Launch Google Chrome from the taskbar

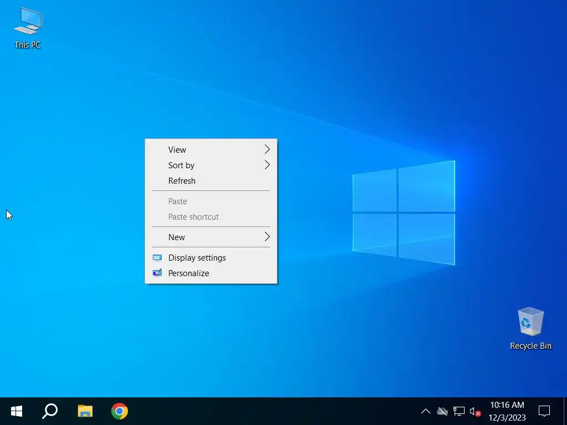pyautogui.click(x=120, y=411)
